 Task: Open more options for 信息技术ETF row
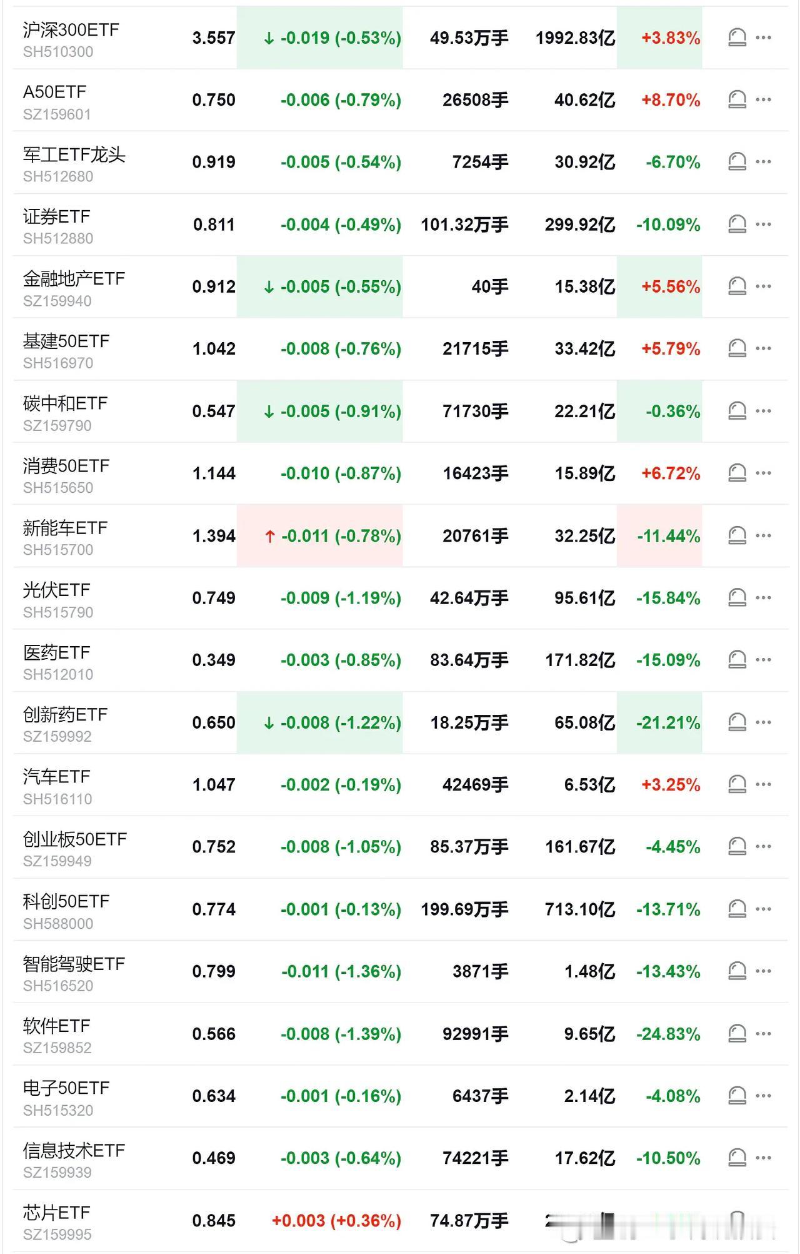[763, 1158]
